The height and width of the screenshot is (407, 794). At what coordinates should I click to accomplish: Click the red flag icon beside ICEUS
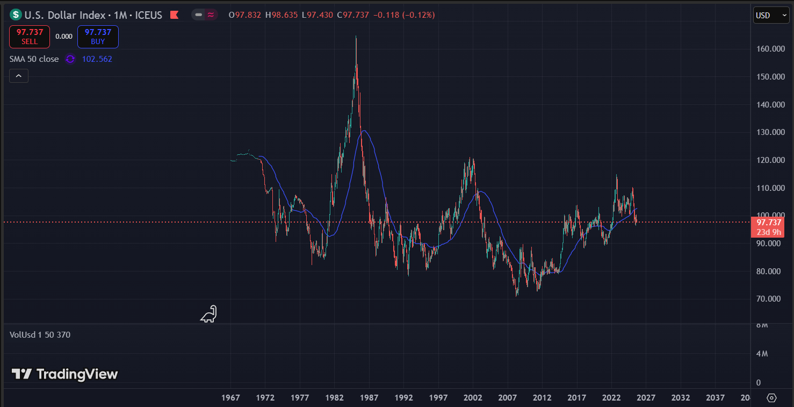tap(174, 15)
